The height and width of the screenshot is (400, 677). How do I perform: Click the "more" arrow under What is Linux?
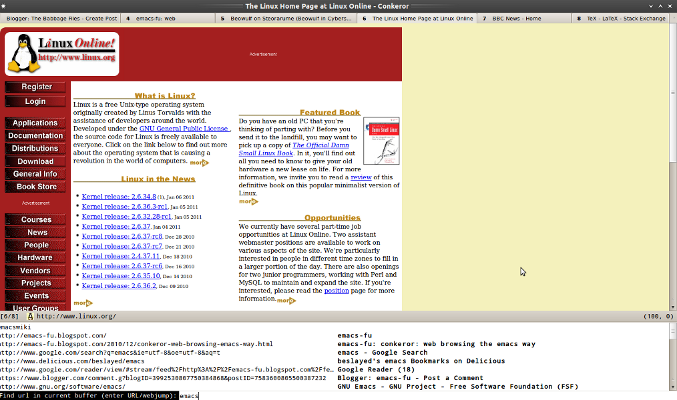(199, 162)
